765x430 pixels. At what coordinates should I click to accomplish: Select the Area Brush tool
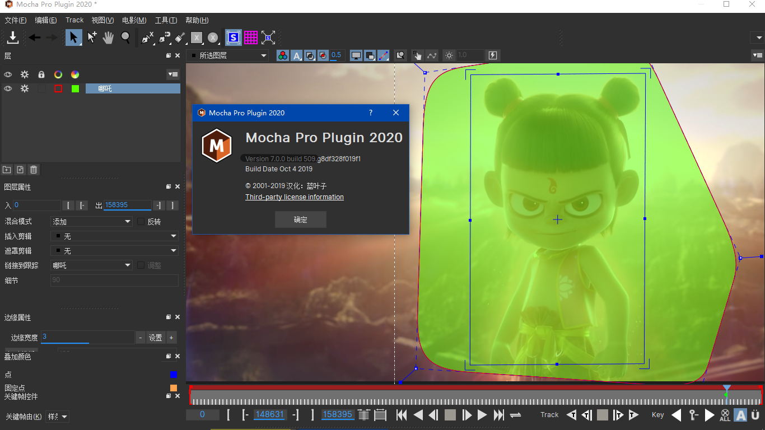coord(180,38)
